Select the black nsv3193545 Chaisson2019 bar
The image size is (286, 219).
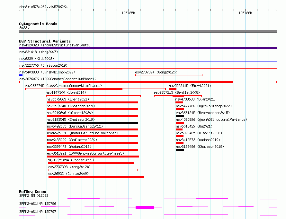92,123
